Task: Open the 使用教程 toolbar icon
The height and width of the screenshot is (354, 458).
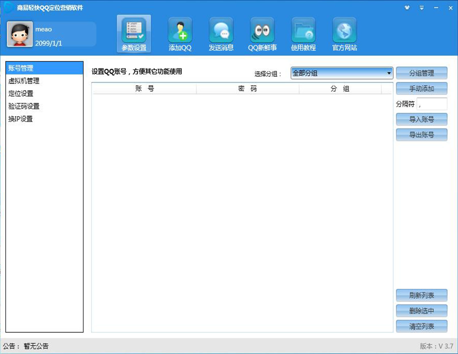Action: pos(304,34)
